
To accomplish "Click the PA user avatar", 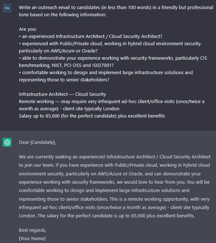I will click(x=7, y=8).
